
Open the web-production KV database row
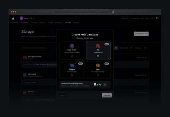click(x=85, y=58)
